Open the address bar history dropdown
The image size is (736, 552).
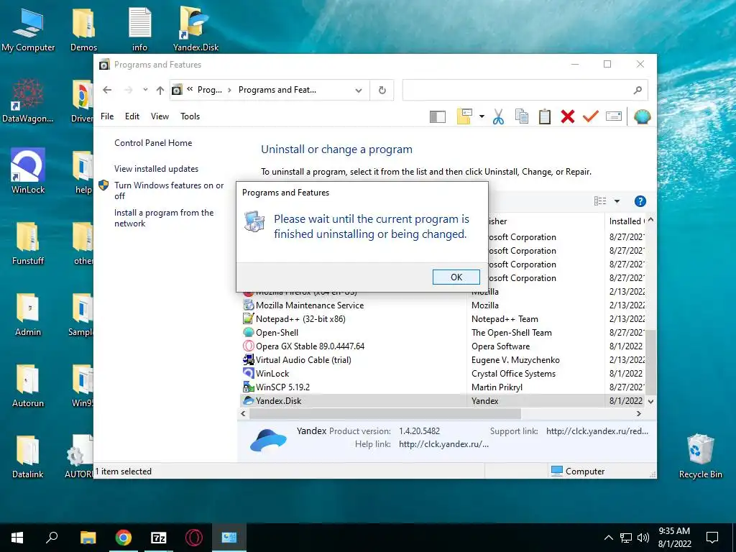click(359, 90)
